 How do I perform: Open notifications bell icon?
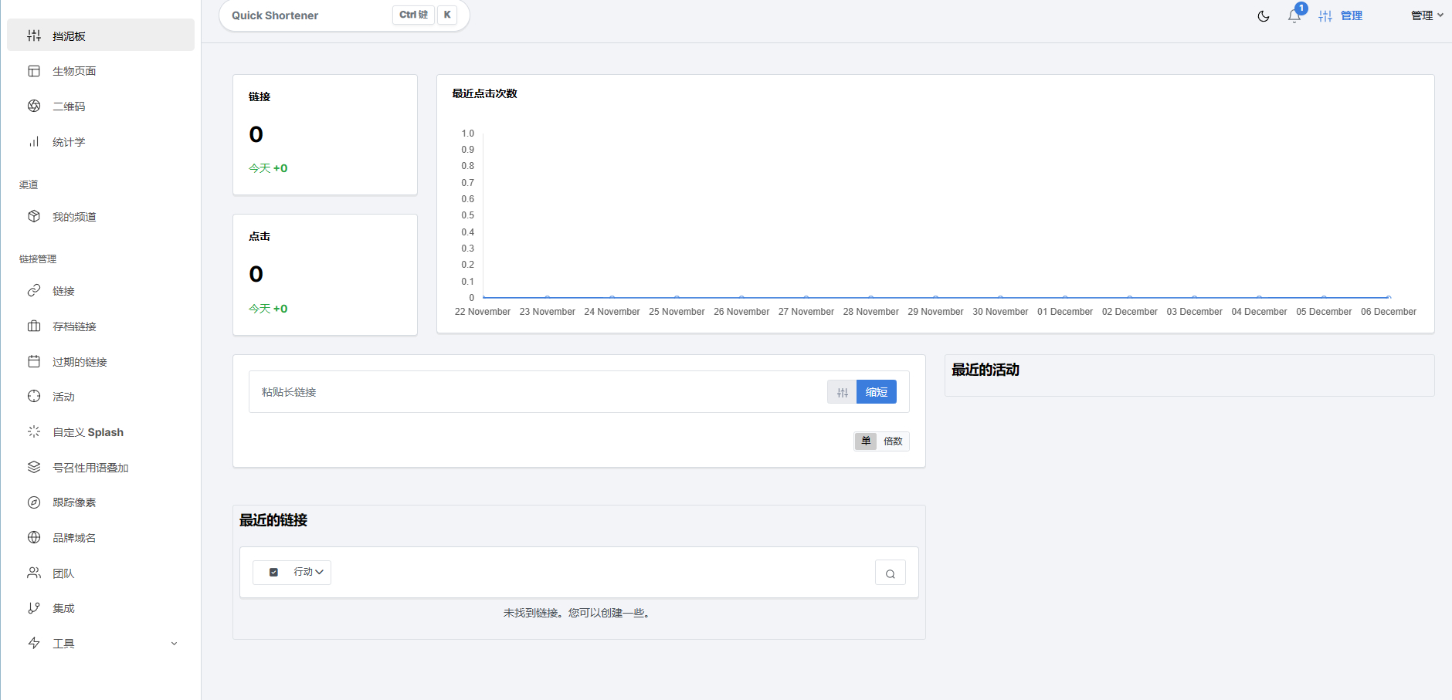[x=1294, y=16]
